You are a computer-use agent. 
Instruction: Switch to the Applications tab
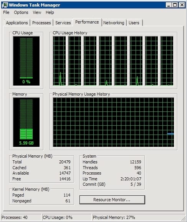tap(17, 23)
